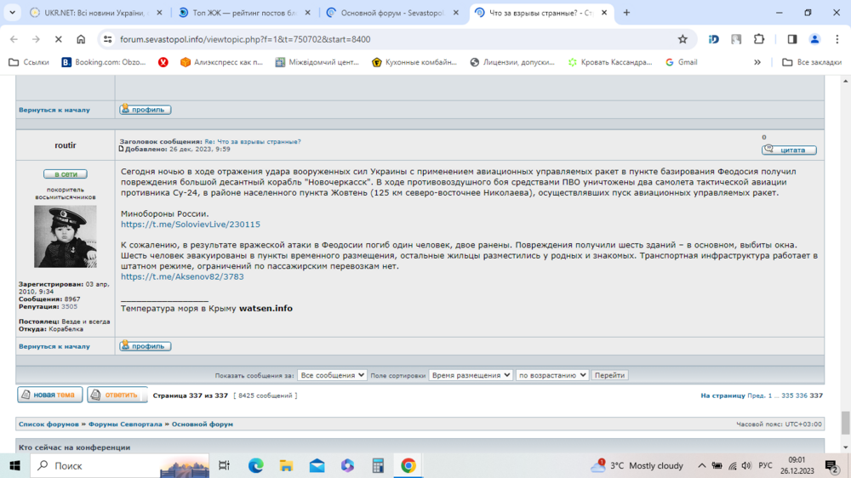Open weather widget showing 3°C Mostly cloudy
The height and width of the screenshot is (478, 851).
pos(637,465)
